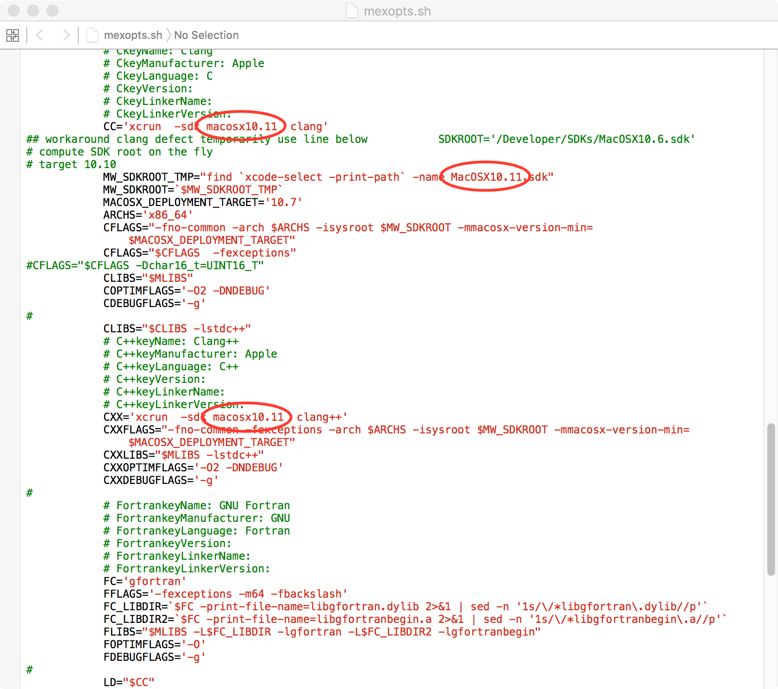The image size is (778, 689).
Task: Click the mexopts.sh window title
Action: [x=397, y=11]
